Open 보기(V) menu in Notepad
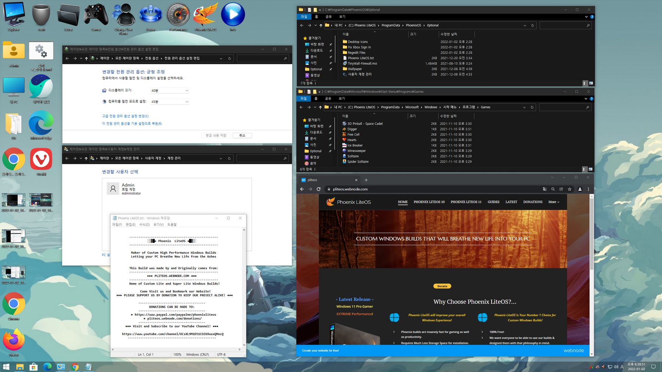The height and width of the screenshot is (372, 662). coord(158,224)
